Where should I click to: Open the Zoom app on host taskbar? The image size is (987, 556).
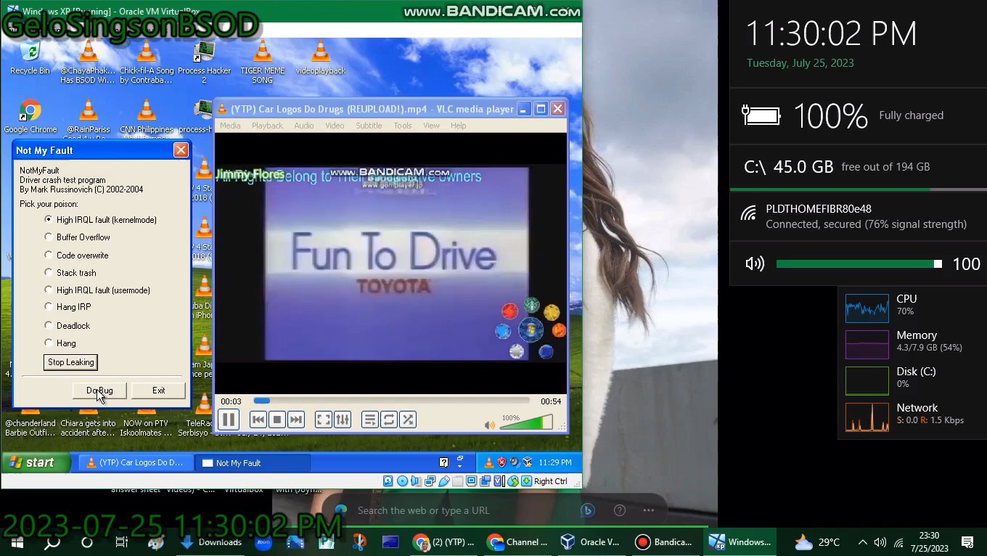(x=263, y=542)
